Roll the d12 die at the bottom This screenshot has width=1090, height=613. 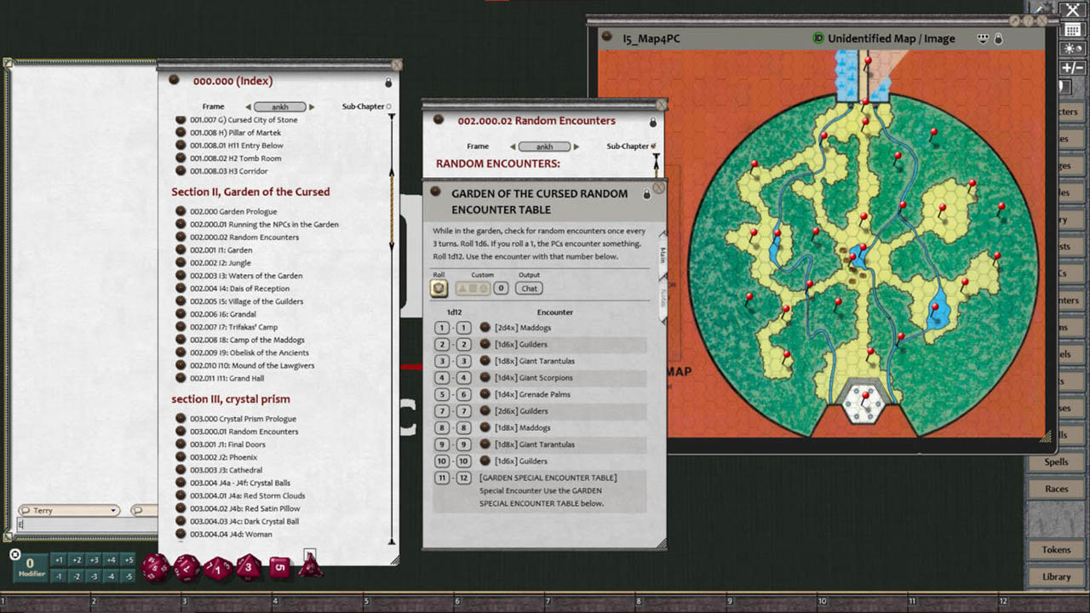pos(186,567)
